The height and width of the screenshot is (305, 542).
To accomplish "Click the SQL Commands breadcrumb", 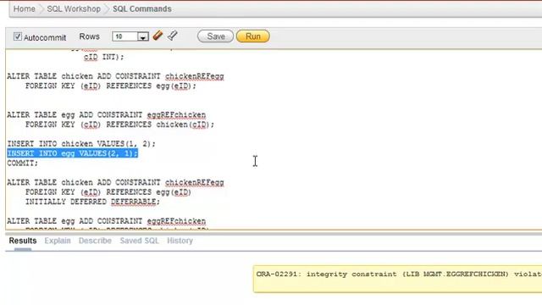I will [142, 8].
